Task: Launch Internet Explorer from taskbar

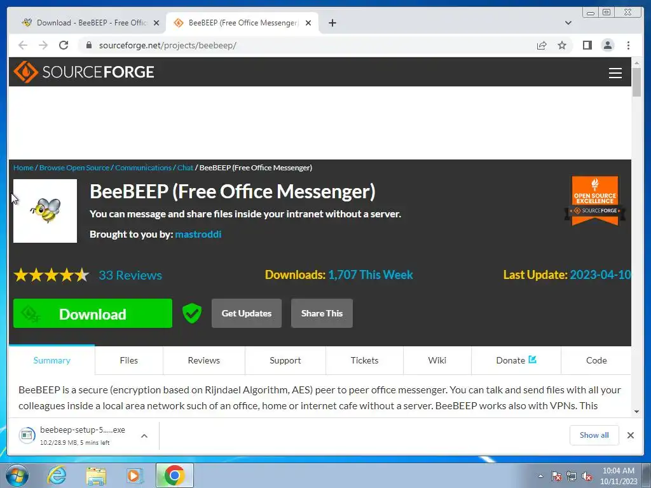Action: (57, 475)
